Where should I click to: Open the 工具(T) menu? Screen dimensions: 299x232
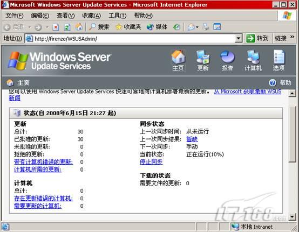point(118,16)
